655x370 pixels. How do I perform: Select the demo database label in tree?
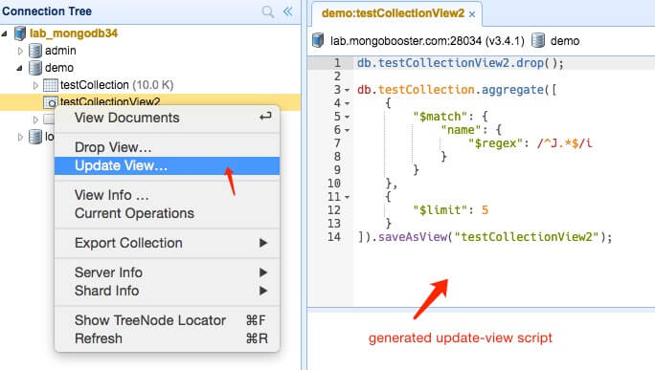59,68
